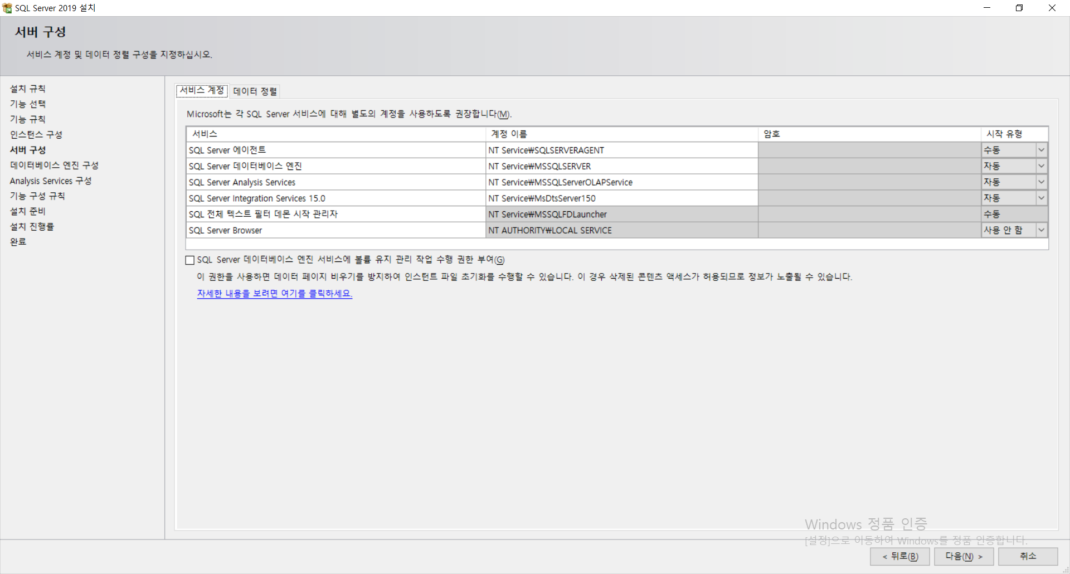Select the SQL Server Integration Services 15.0 row
The height and width of the screenshot is (574, 1070).
pos(336,198)
